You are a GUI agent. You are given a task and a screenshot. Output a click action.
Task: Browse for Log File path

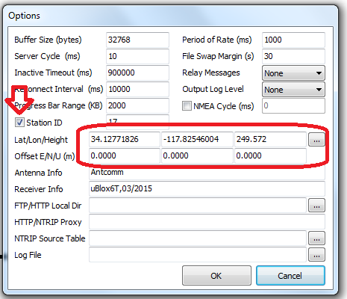coord(316,255)
